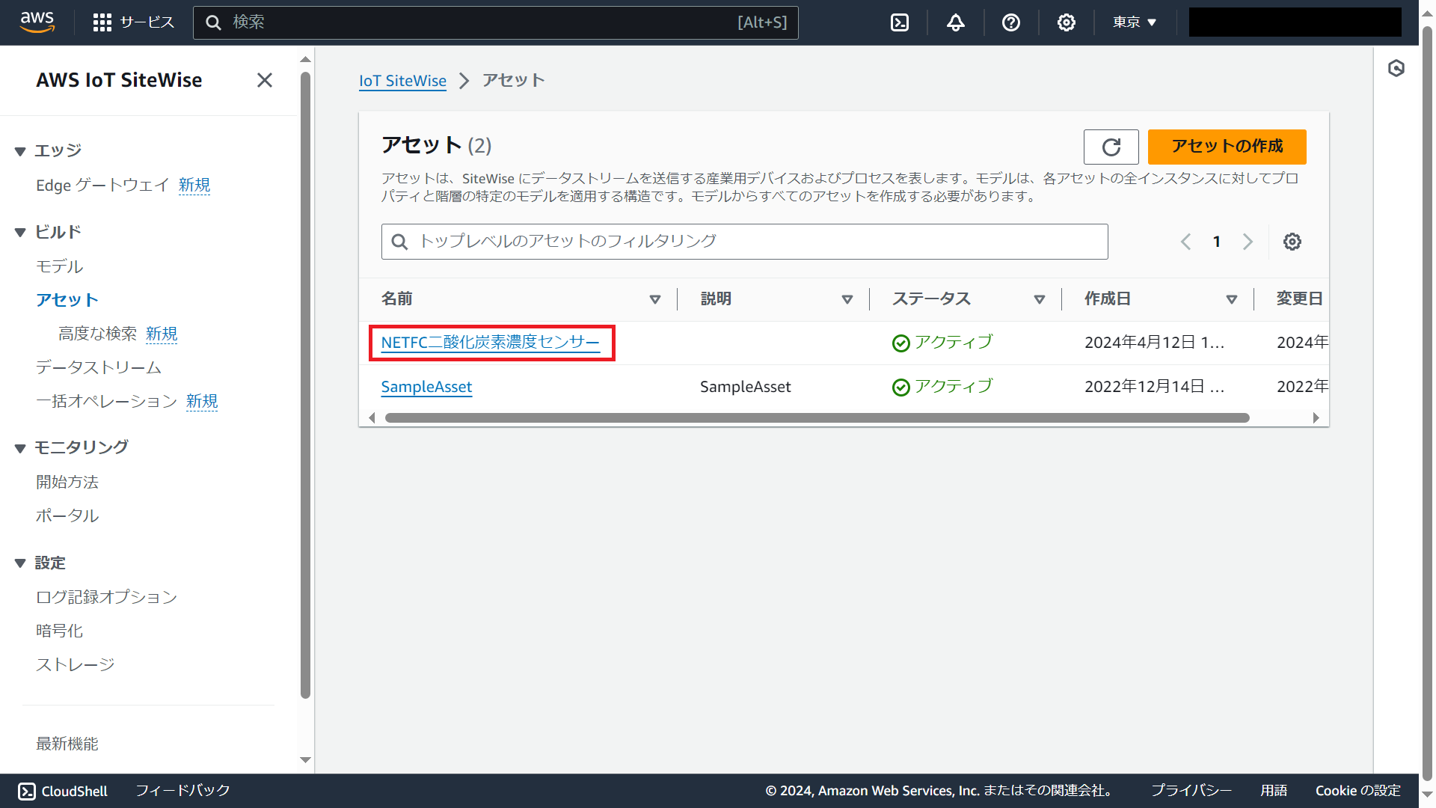This screenshot has height=808, width=1436.
Task: Collapse the エッジ section
Action: pos(20,151)
